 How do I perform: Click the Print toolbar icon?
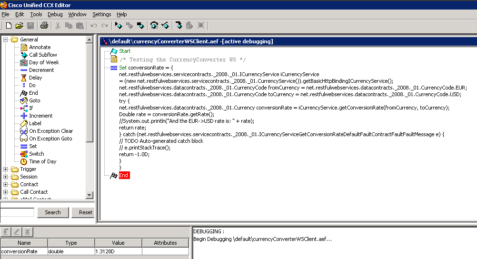tap(44, 26)
